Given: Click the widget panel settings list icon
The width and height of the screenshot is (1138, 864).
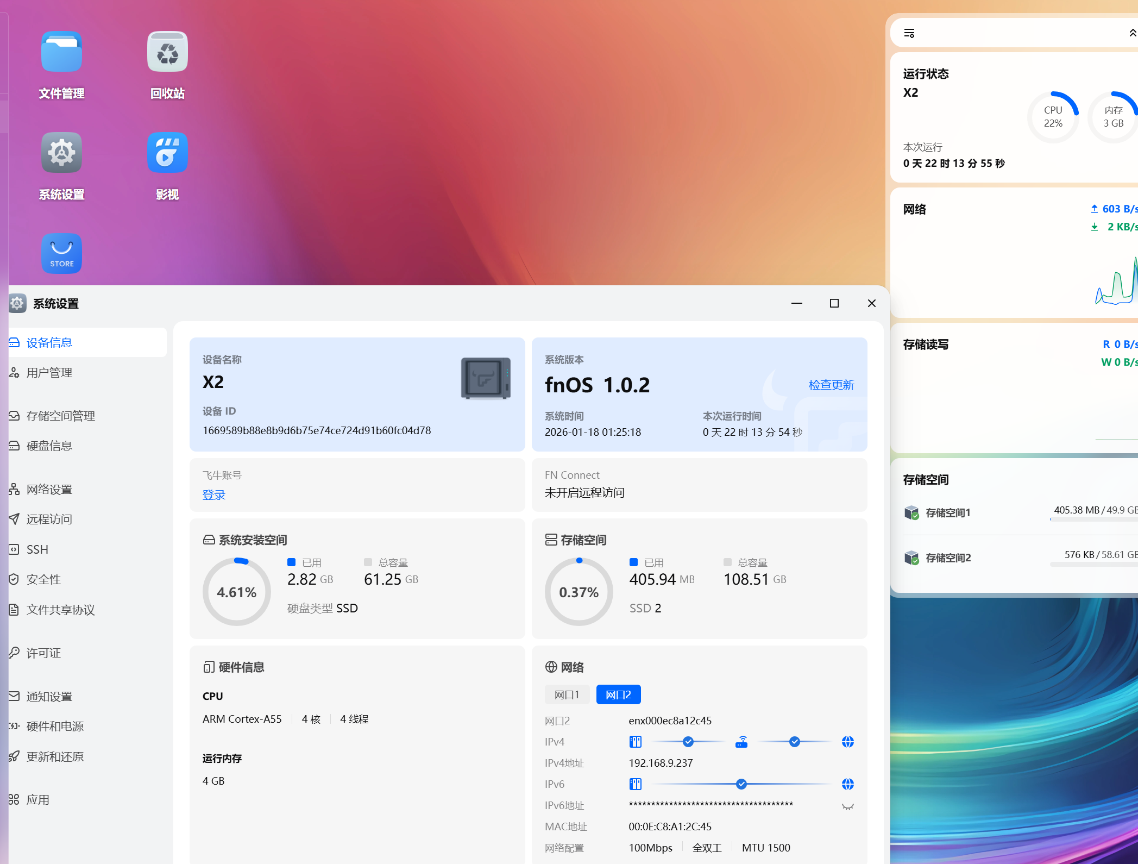Looking at the screenshot, I should [909, 33].
